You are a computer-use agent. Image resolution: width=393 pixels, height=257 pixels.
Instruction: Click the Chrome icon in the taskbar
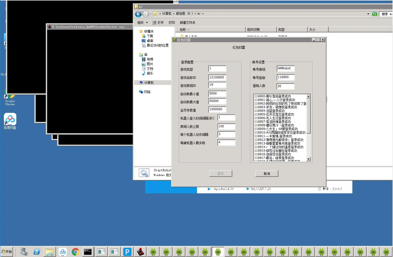click(x=75, y=252)
